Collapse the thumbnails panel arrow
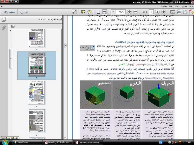The image size is (194, 145). [x=60, y=19]
